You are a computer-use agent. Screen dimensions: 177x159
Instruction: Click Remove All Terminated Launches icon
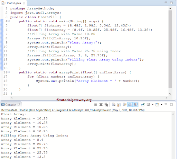coord(106,104)
